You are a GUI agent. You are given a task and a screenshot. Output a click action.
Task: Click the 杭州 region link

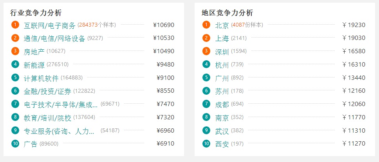[x=222, y=65]
